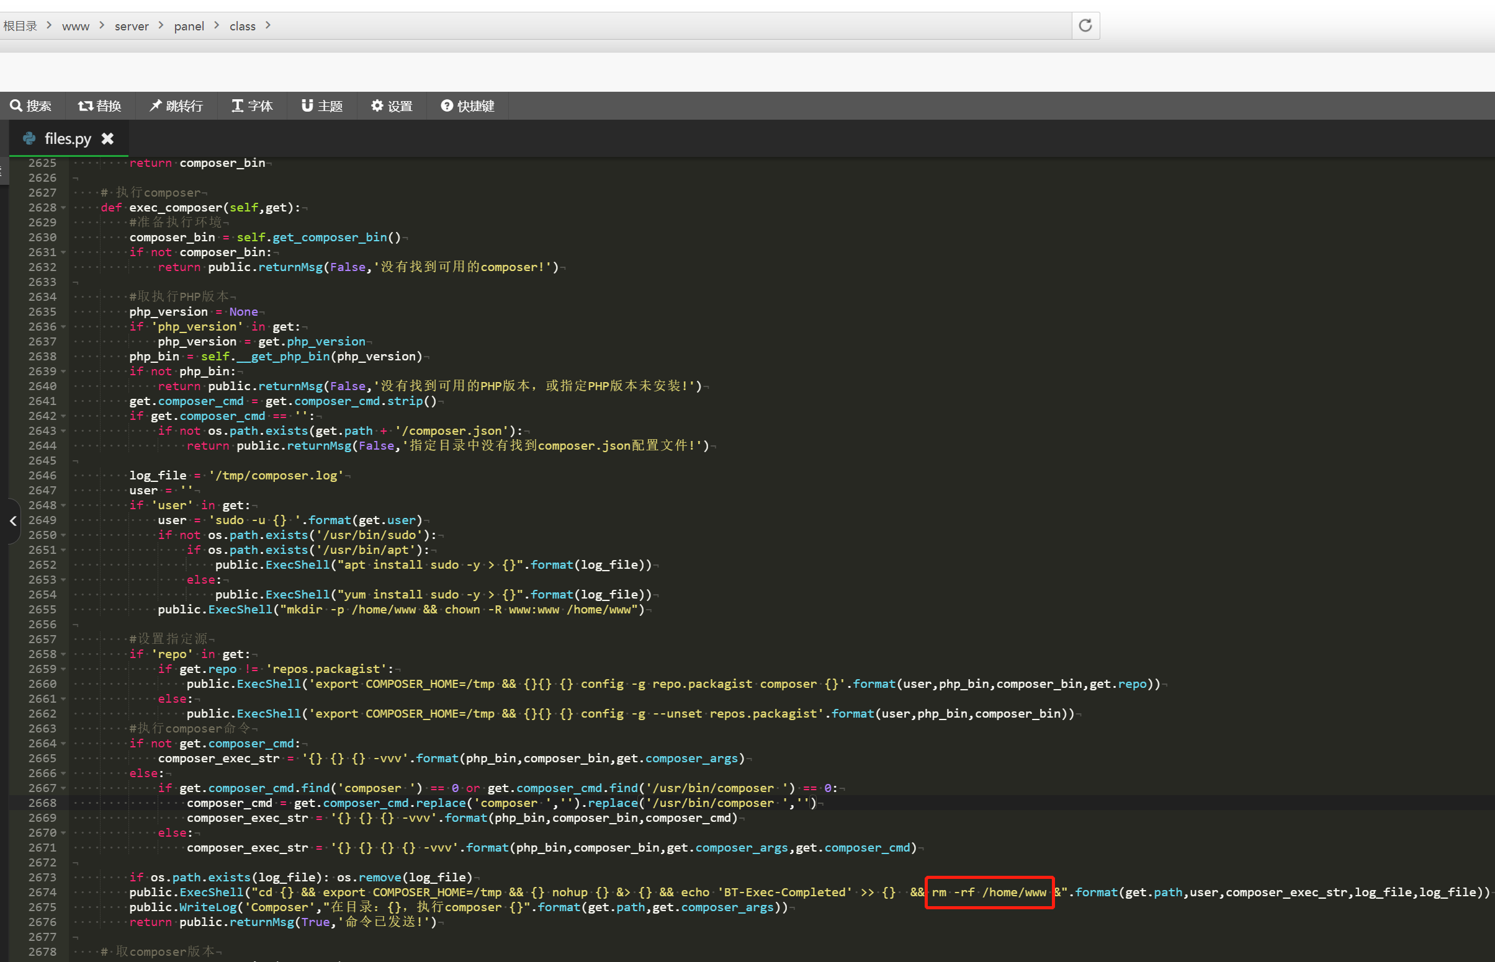The image size is (1495, 962).
Task: Fold code block at line 2650
Action: (63, 535)
